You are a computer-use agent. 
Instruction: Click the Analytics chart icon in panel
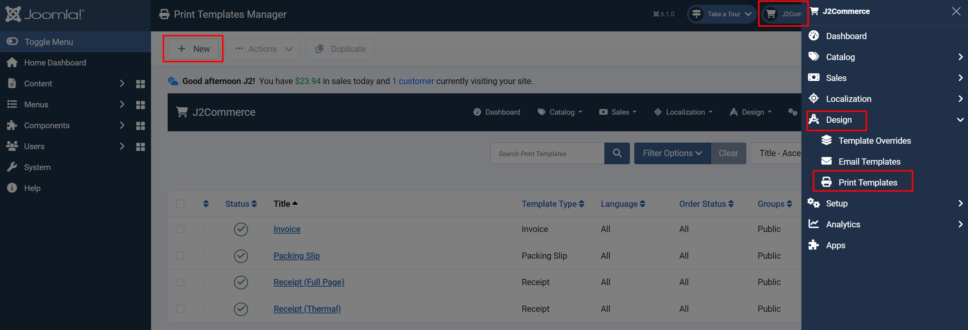click(814, 224)
